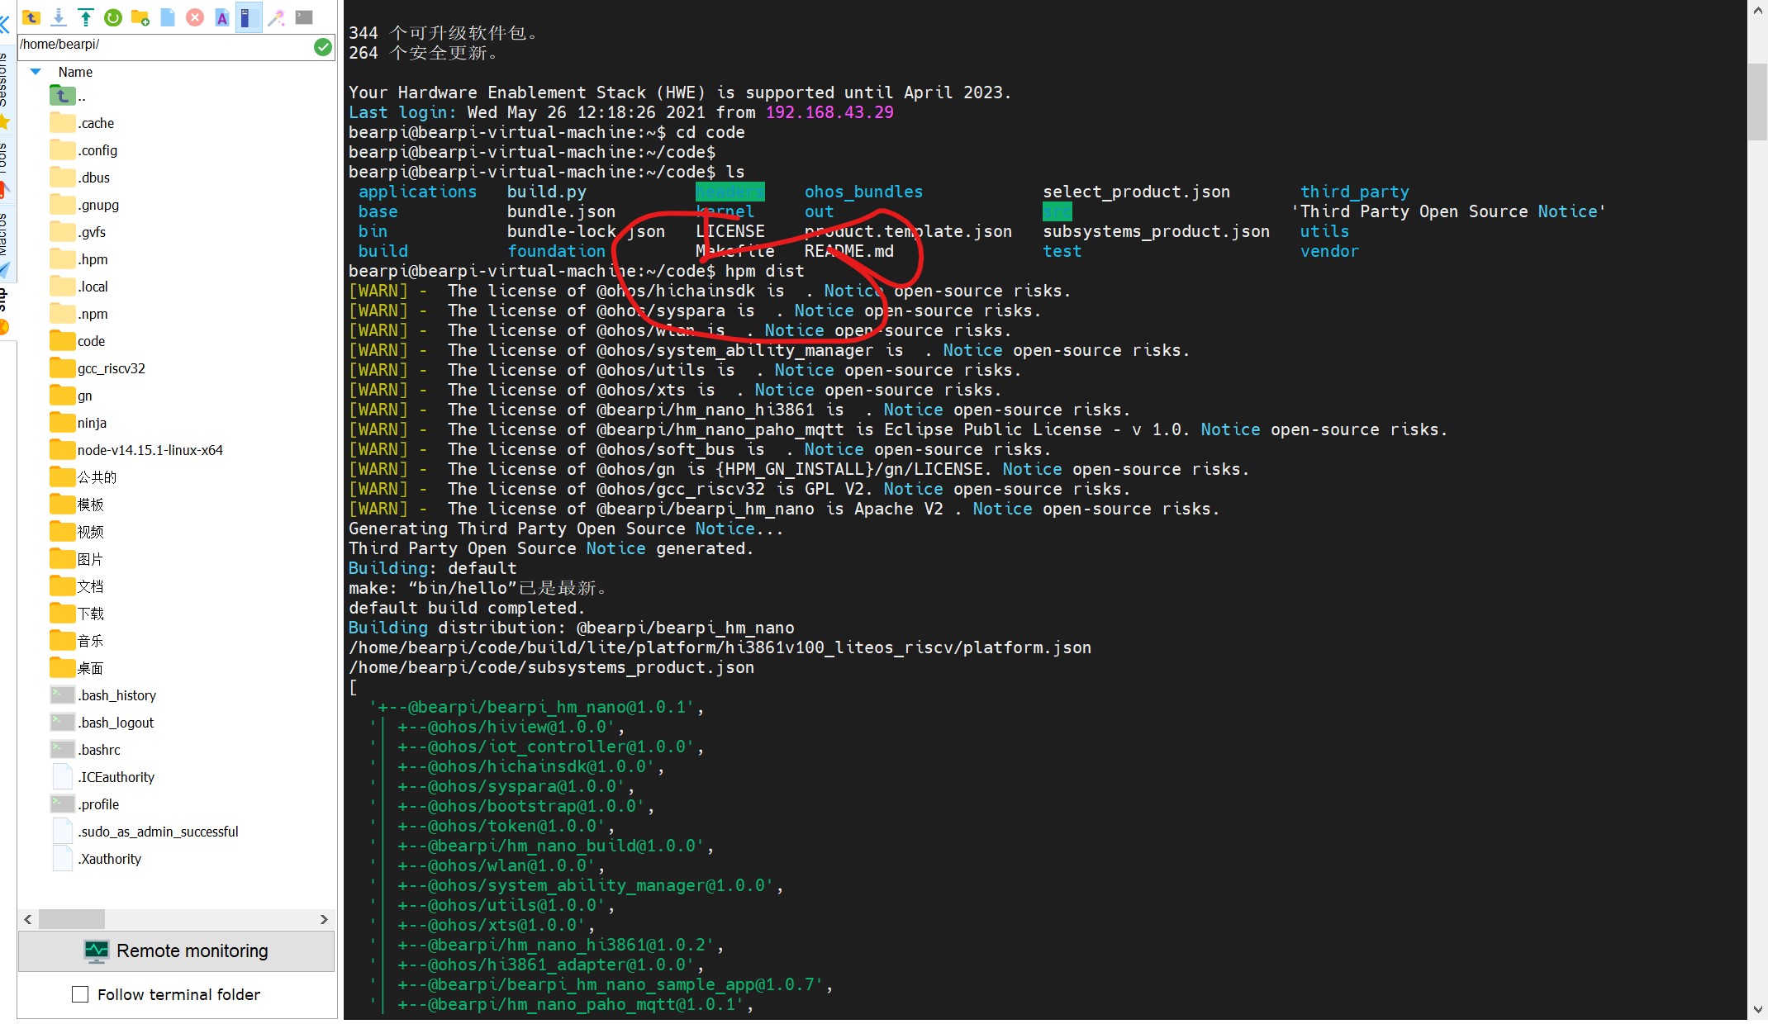The image size is (1768, 1024).
Task: Open a terminal with the gray console icon
Action: [304, 17]
